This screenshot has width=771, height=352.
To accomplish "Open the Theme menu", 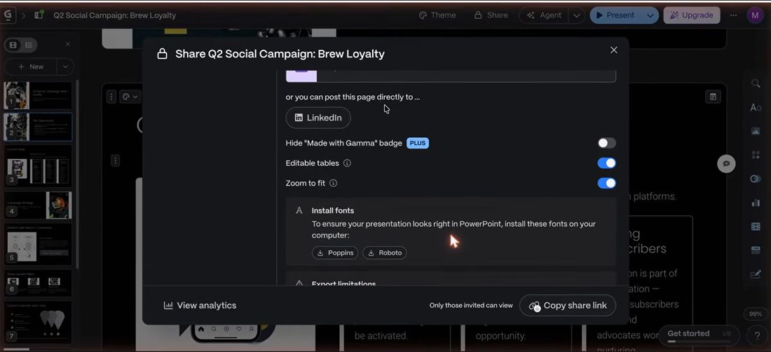I will [x=437, y=15].
